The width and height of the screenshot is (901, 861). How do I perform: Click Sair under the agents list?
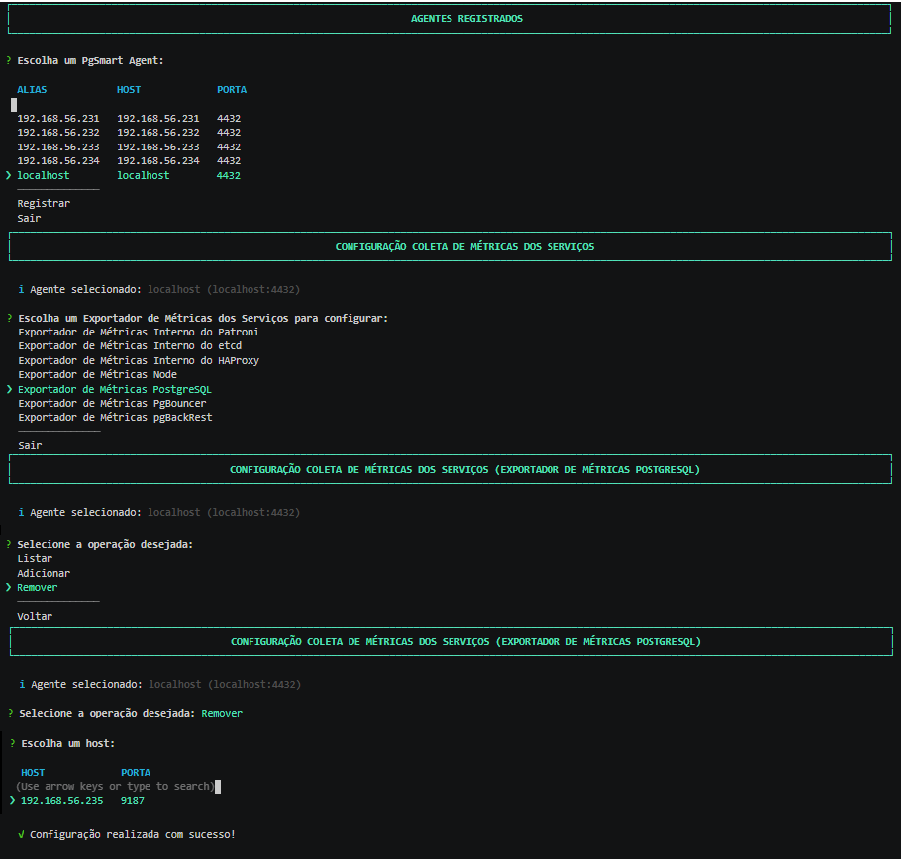pos(29,219)
